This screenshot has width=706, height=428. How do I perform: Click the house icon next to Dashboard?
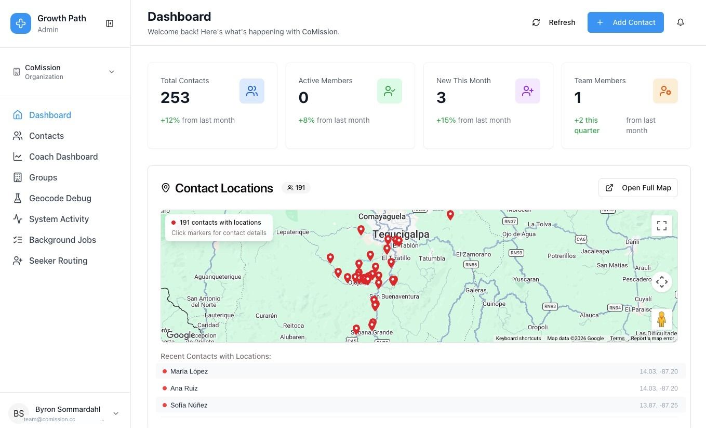pos(18,115)
